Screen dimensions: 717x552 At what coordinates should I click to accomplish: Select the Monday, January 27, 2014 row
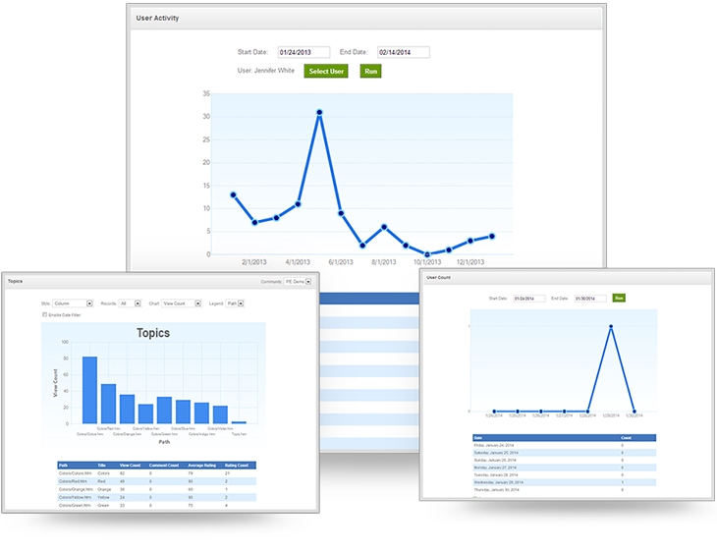tap(565, 468)
